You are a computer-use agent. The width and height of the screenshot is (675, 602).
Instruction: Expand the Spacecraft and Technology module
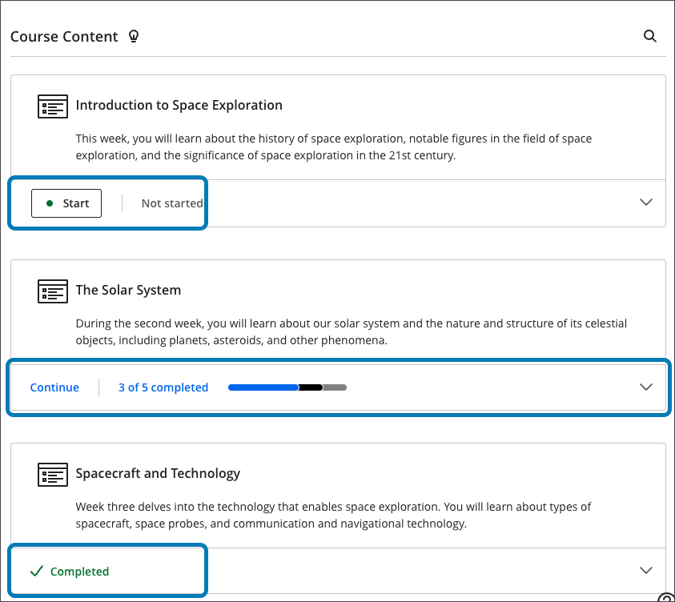coord(647,571)
